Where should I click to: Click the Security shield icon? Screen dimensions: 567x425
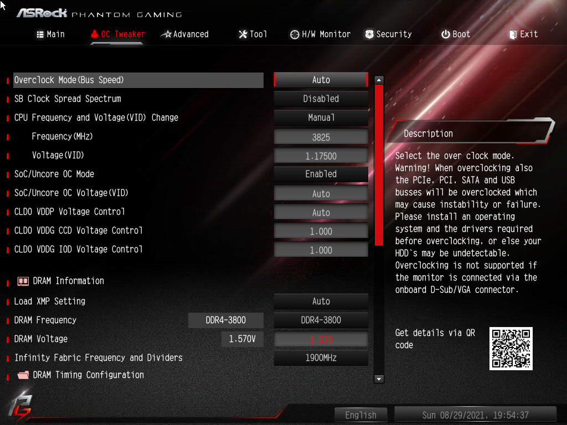tap(369, 34)
